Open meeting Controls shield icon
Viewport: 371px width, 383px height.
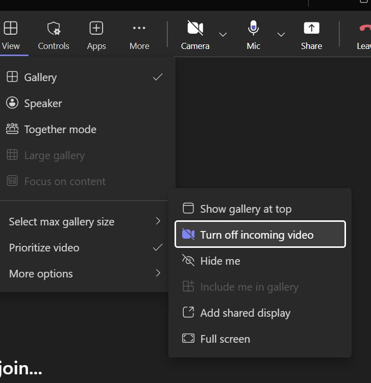[54, 28]
